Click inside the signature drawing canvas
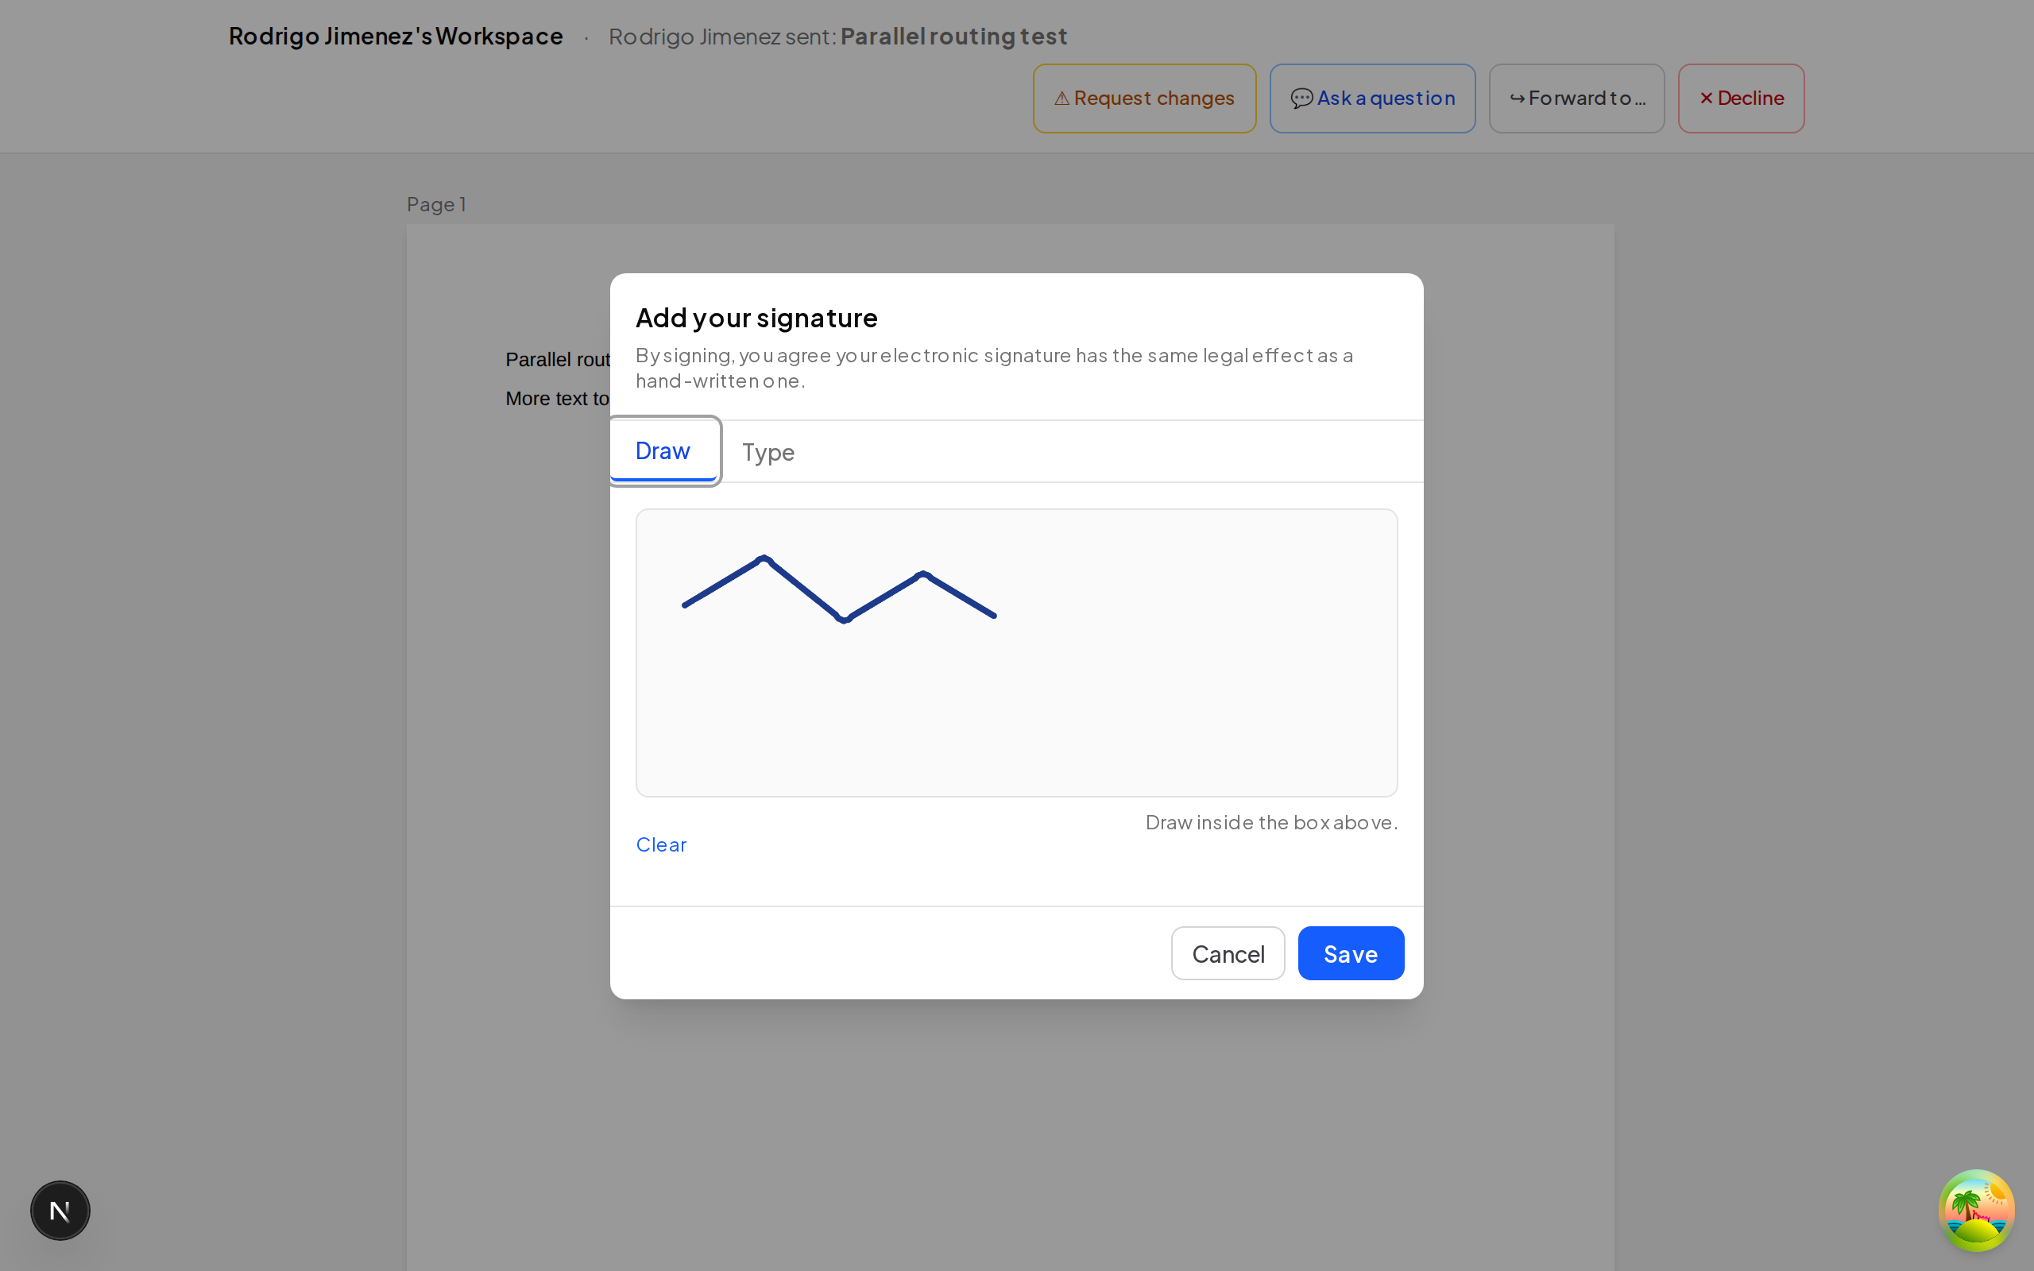 point(1017,653)
